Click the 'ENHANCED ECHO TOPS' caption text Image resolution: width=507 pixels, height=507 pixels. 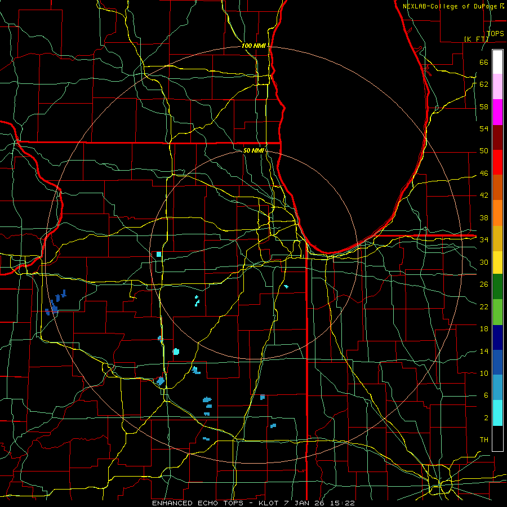pyautogui.click(x=198, y=503)
